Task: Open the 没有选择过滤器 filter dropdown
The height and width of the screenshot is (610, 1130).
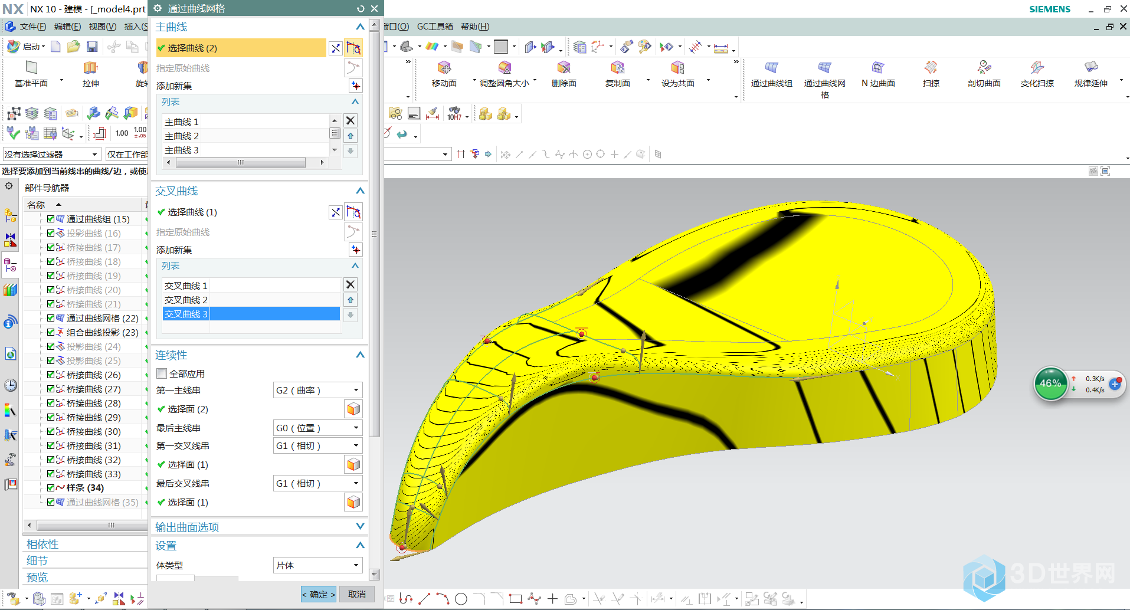Action: coord(51,154)
